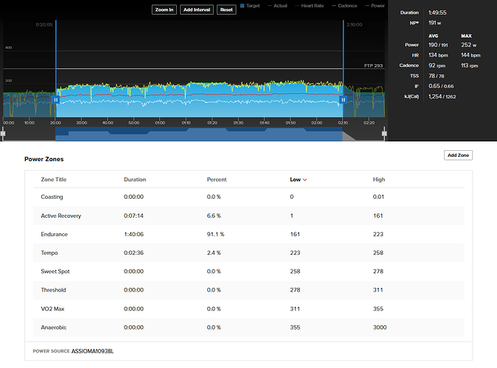Click Tempo duration 0:02:36
The height and width of the screenshot is (368, 497).
[x=133, y=253]
